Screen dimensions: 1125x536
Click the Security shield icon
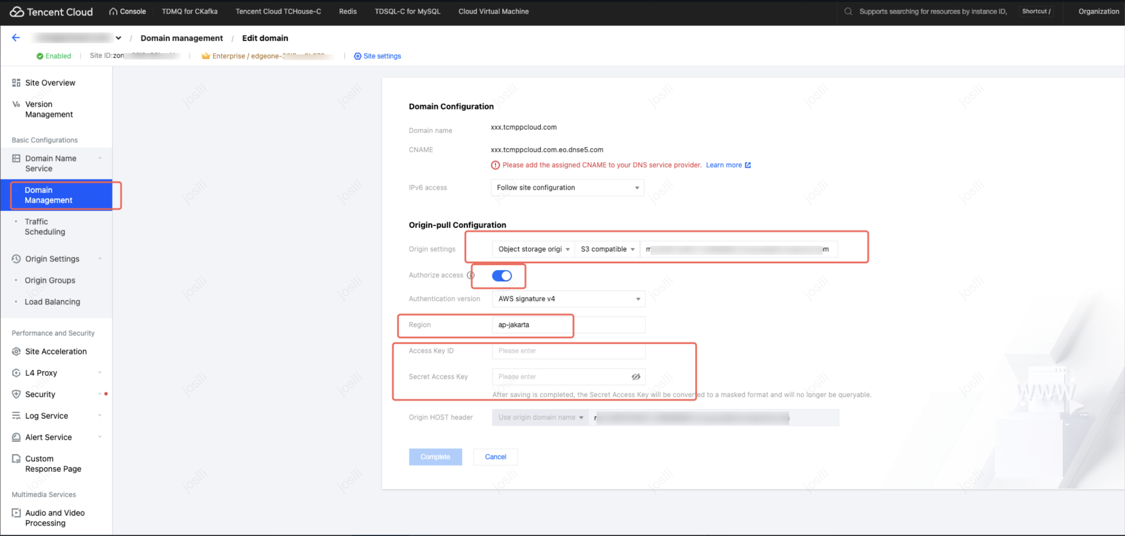click(16, 394)
